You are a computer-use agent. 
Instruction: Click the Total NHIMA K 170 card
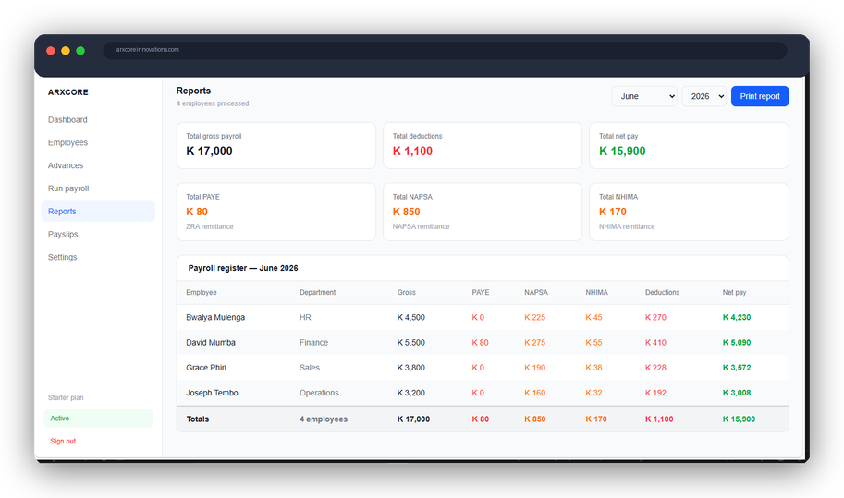689,212
